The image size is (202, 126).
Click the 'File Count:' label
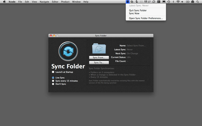(x=121, y=61)
